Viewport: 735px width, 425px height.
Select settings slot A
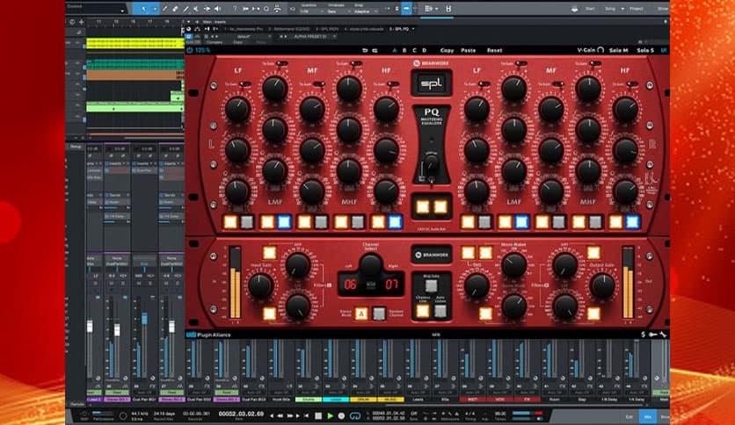tap(394, 50)
